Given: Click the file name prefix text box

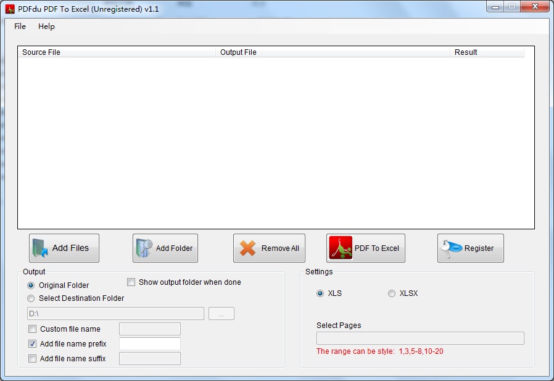Looking at the screenshot, I should pos(150,343).
